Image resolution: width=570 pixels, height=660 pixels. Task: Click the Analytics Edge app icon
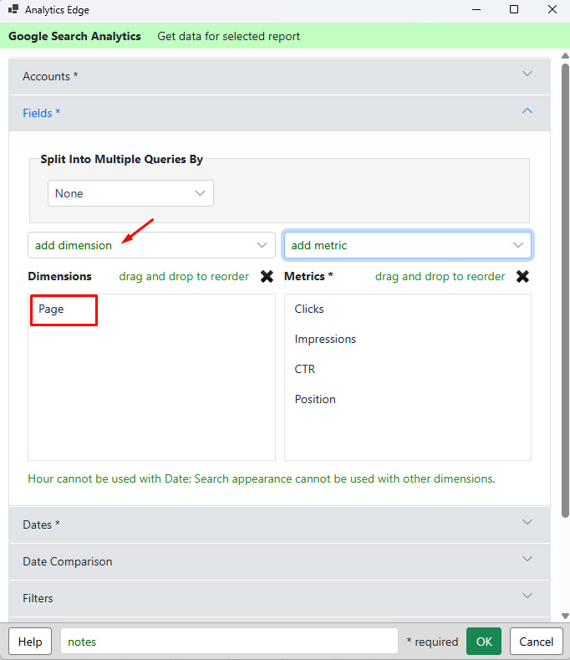pyautogui.click(x=13, y=9)
